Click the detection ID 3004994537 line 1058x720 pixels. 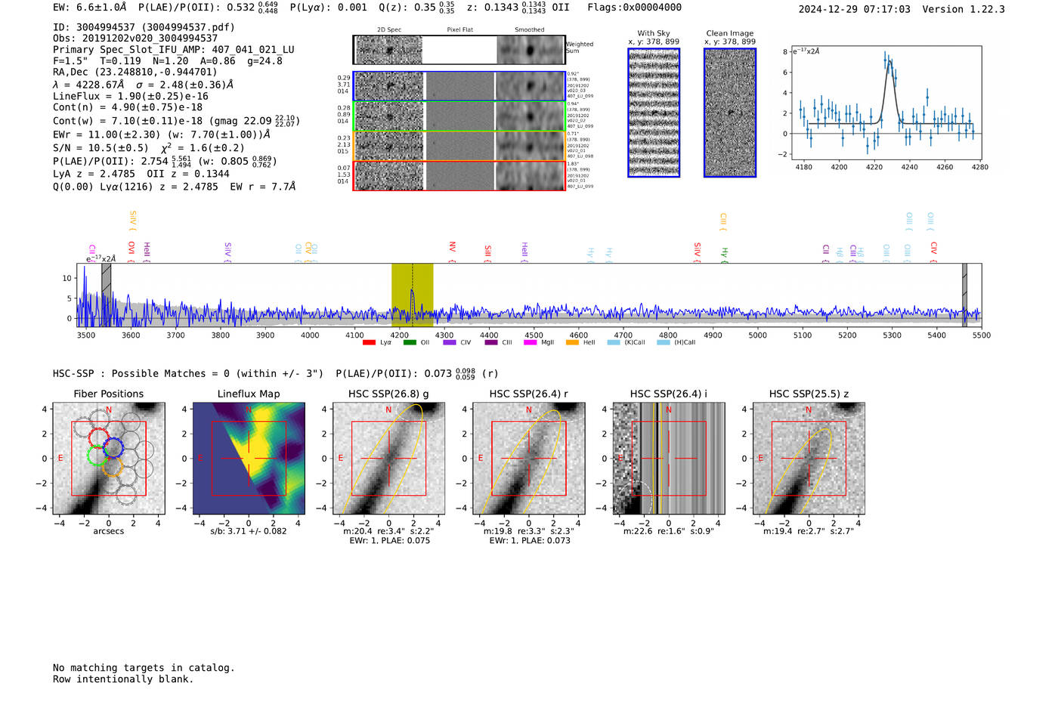click(x=144, y=27)
